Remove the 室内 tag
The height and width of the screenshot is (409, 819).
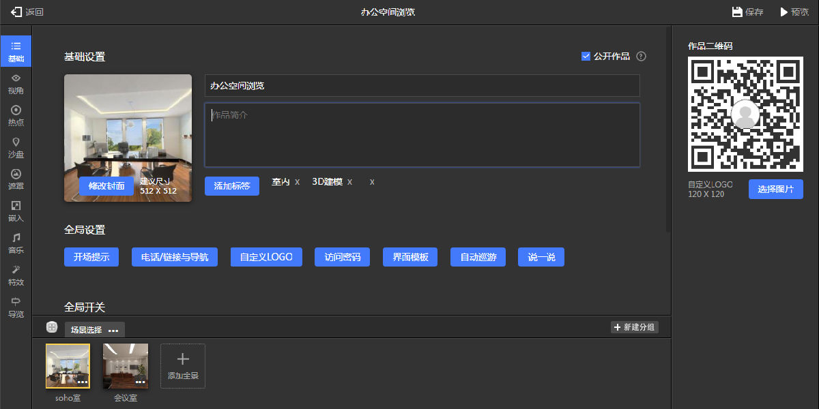(x=298, y=182)
